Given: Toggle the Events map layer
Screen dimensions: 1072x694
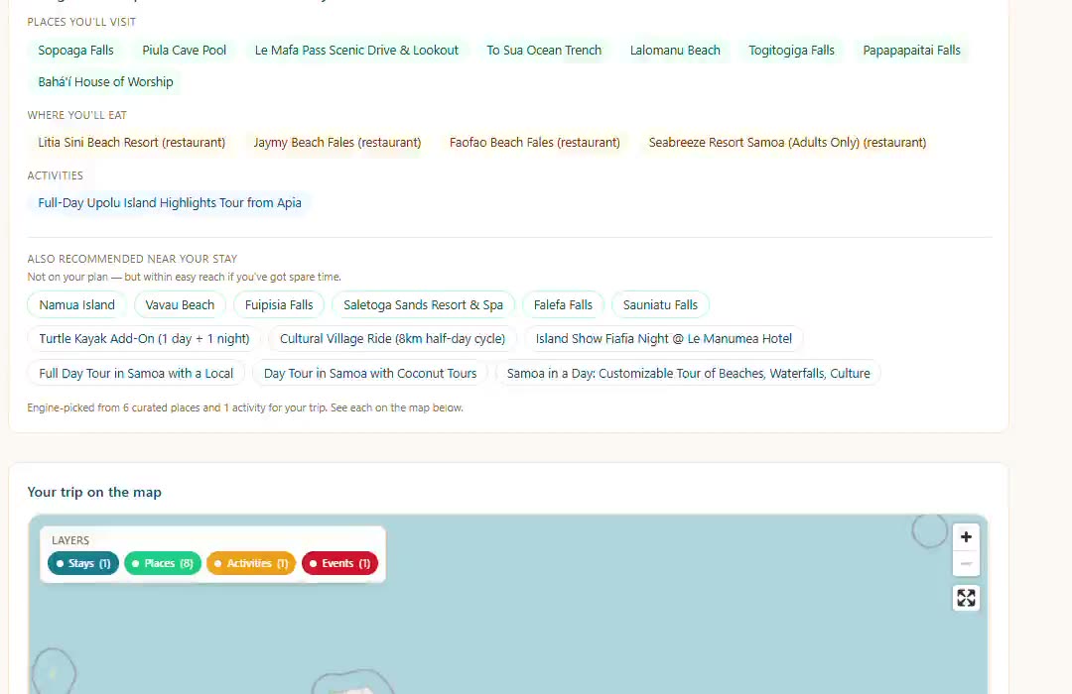Looking at the screenshot, I should [x=339, y=563].
